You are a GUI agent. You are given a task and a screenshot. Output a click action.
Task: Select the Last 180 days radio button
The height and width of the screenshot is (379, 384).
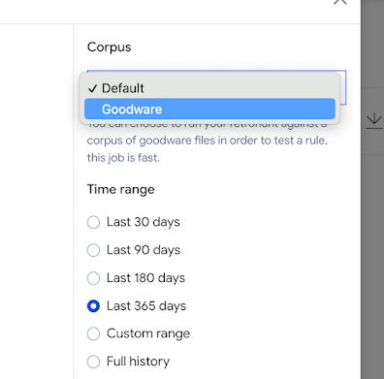[93, 278]
